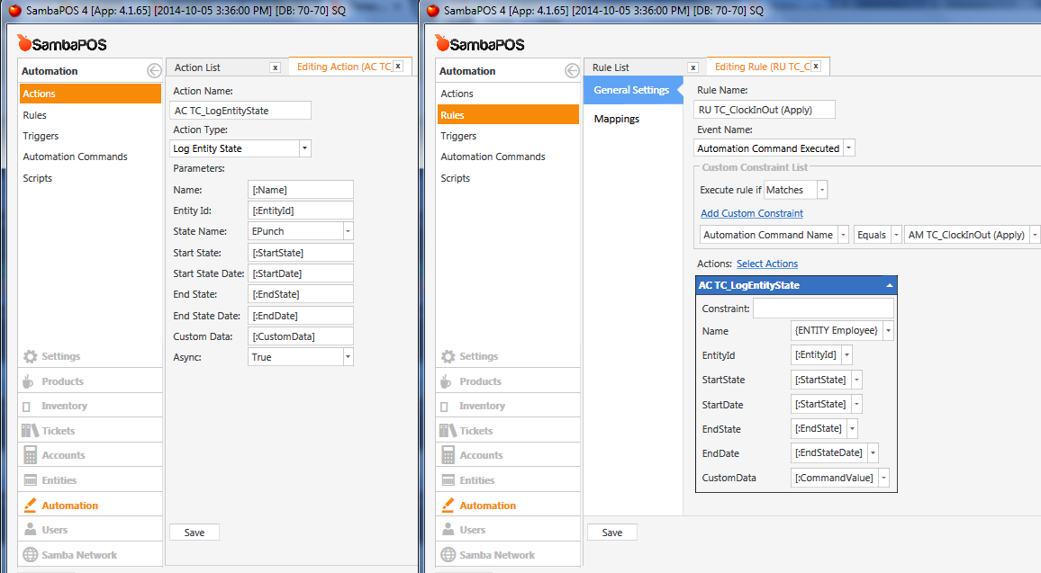Open the Event Name dropdown arrow
The width and height of the screenshot is (1041, 573).
click(848, 148)
